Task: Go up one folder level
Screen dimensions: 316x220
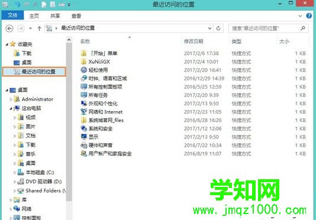Action: [x=39, y=28]
